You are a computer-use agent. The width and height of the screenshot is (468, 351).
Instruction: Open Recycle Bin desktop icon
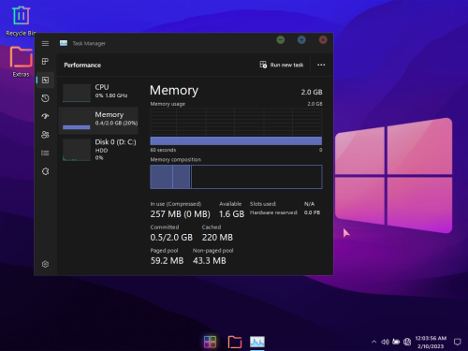click(21, 22)
